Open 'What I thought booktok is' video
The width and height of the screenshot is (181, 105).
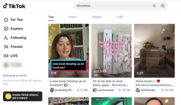(x=111, y=101)
